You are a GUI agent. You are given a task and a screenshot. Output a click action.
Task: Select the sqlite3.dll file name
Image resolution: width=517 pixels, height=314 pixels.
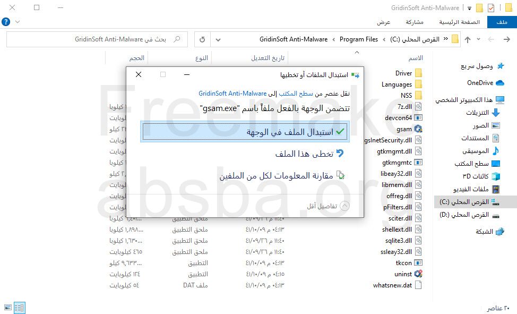tap(398, 241)
